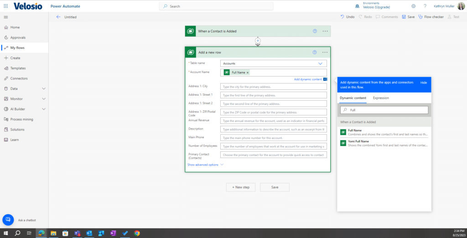Collapse the left navigation hamburger menu
Viewport: 467px width, 238px height.
click(x=5, y=17)
